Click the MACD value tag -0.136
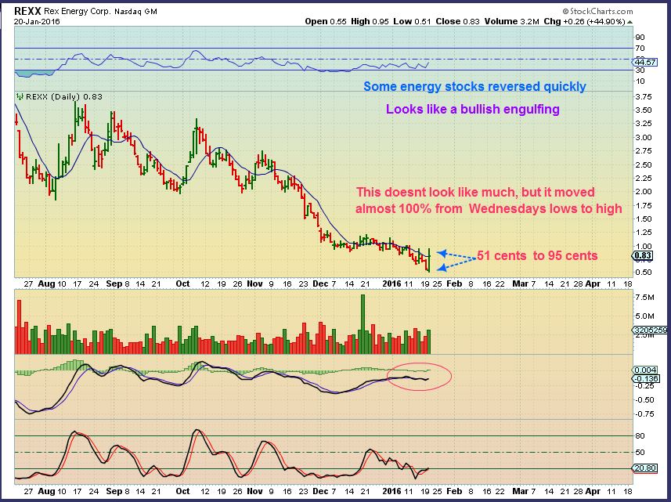Viewport: 671px width, 502px height. 646,379
